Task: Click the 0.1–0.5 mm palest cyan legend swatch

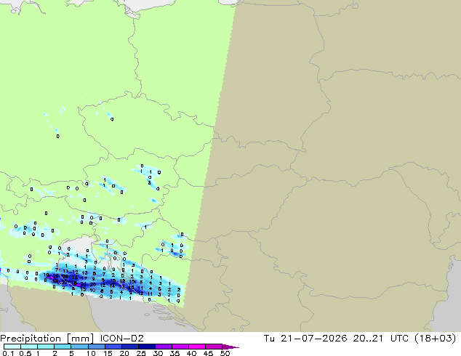Action: click(12, 347)
